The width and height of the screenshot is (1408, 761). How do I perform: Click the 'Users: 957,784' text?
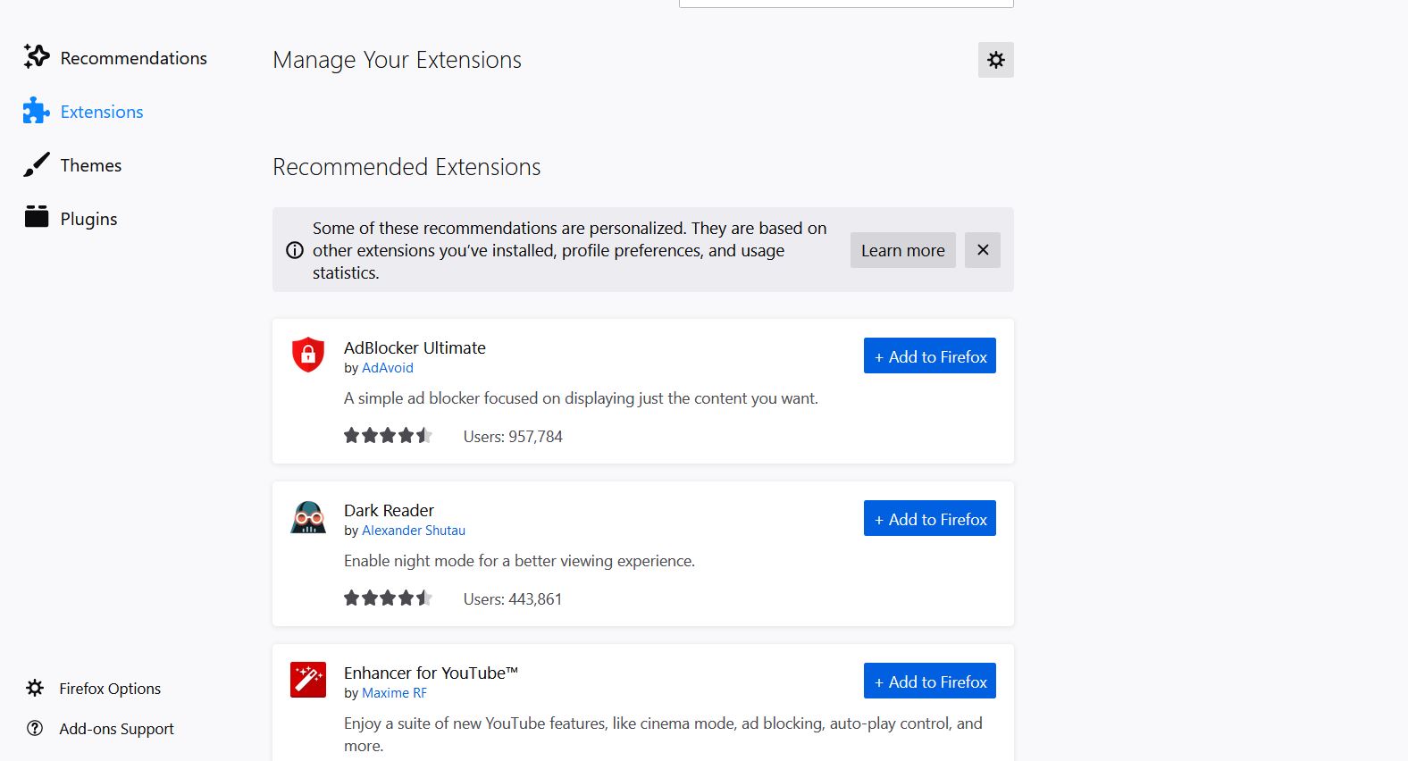pyautogui.click(x=513, y=437)
